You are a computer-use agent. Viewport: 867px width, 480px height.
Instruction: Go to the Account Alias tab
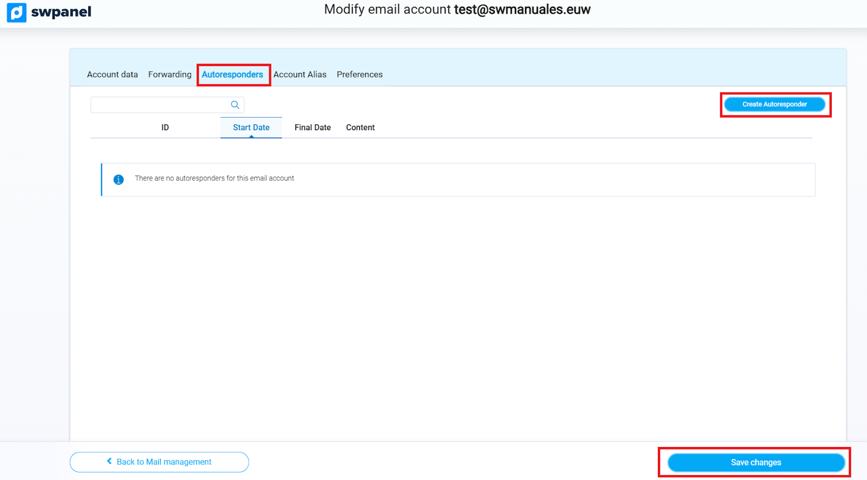(300, 75)
